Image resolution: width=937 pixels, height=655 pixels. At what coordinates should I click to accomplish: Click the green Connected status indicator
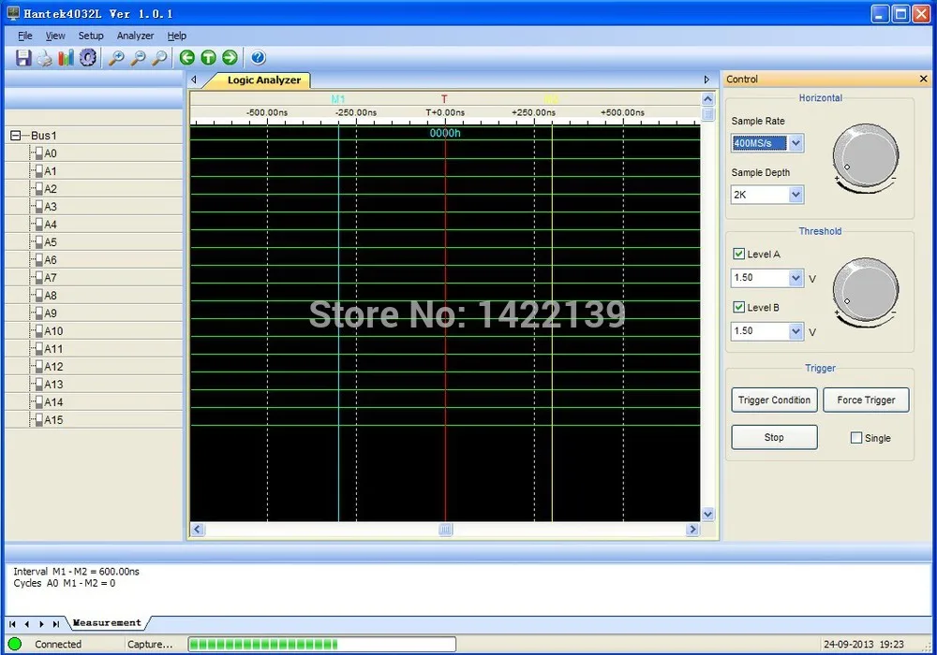[15, 645]
